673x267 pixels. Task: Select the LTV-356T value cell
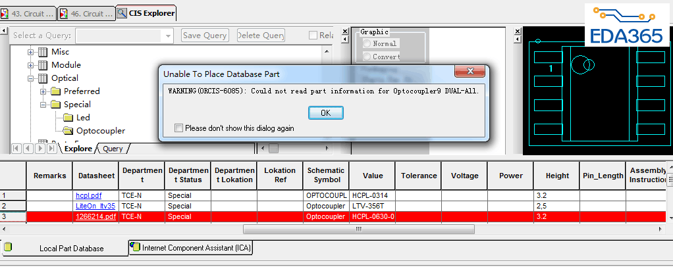click(x=372, y=206)
